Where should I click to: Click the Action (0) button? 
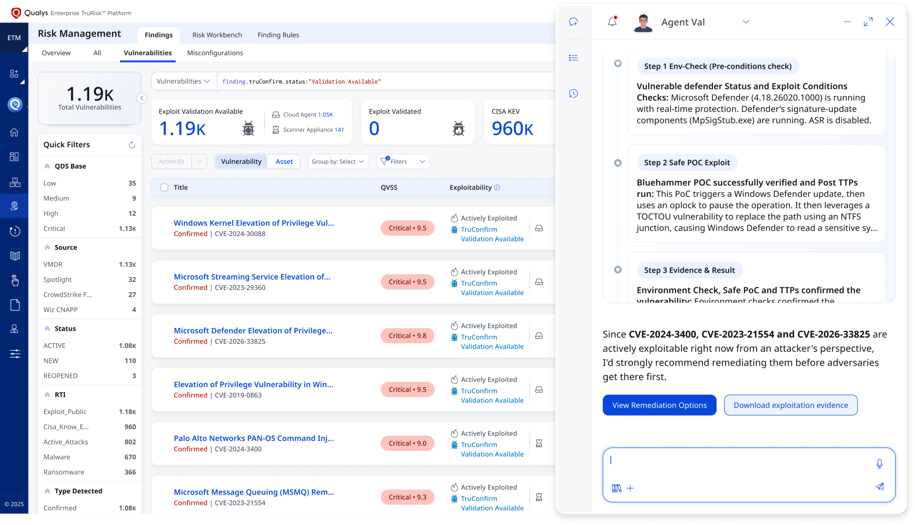pyautogui.click(x=171, y=161)
